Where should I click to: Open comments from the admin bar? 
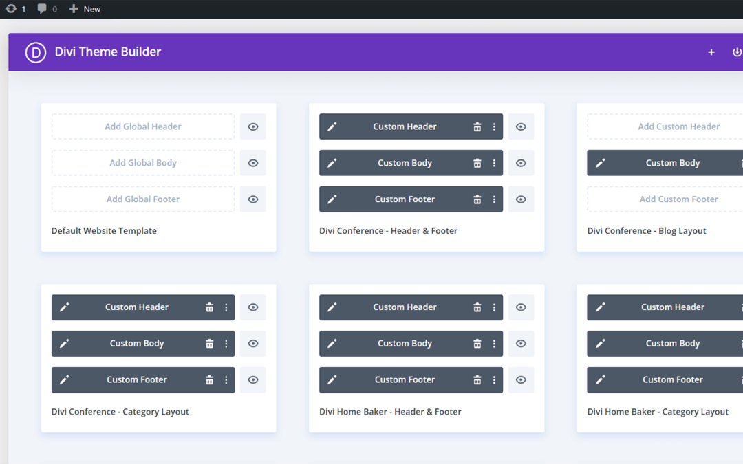point(47,9)
